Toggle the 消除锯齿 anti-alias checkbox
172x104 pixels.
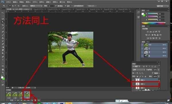[x=56, y=6]
